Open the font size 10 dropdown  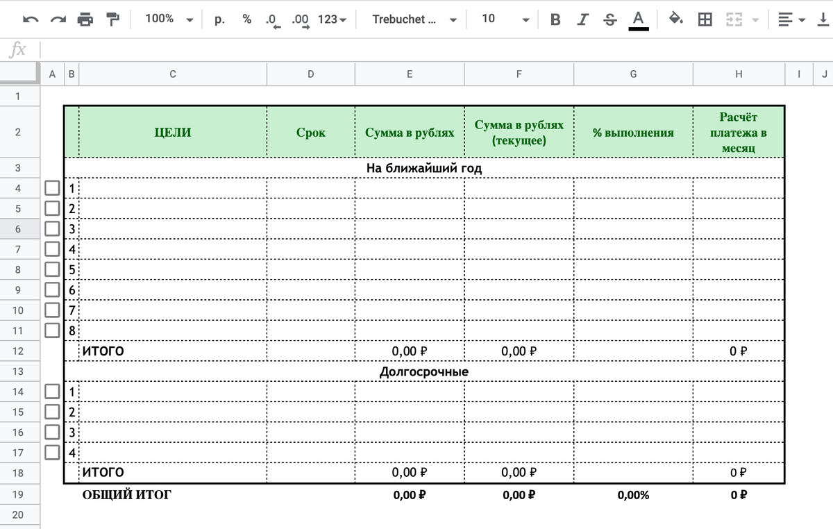505,19
